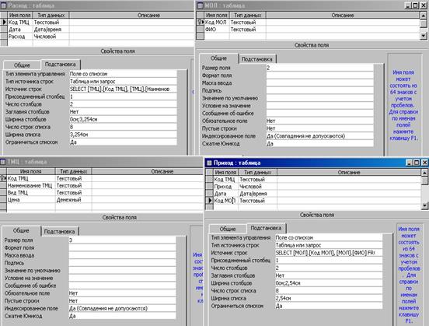Select the Цена field row in ТМЦ table
This screenshot has height=326, width=429.
pyautogui.click(x=101, y=200)
